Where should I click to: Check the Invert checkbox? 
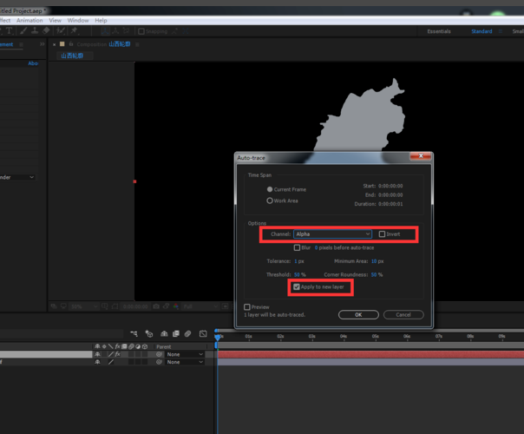click(382, 234)
